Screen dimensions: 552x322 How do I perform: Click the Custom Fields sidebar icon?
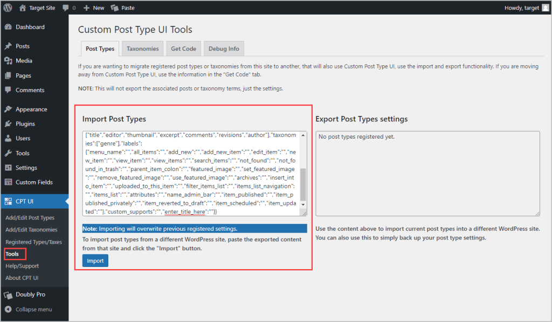10,182
